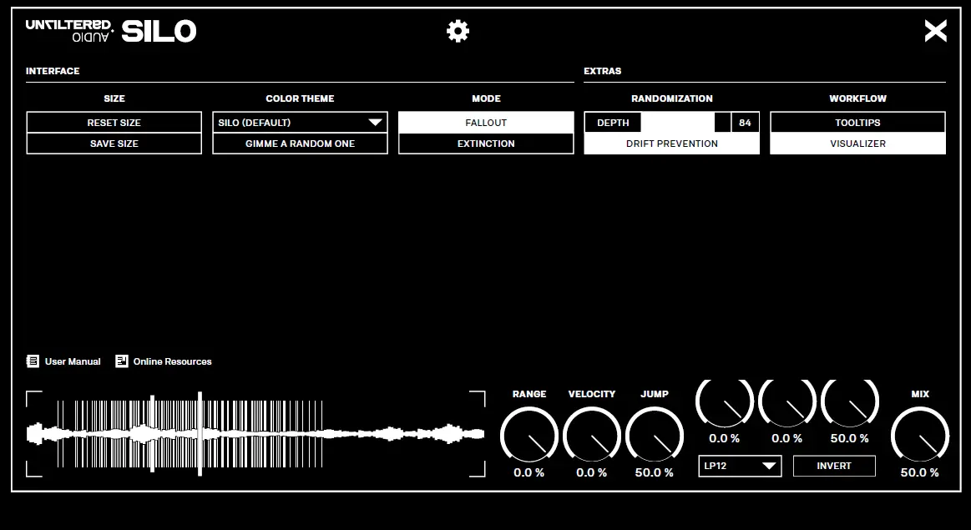
Task: Enable the Visualizer option
Action: pos(857,143)
